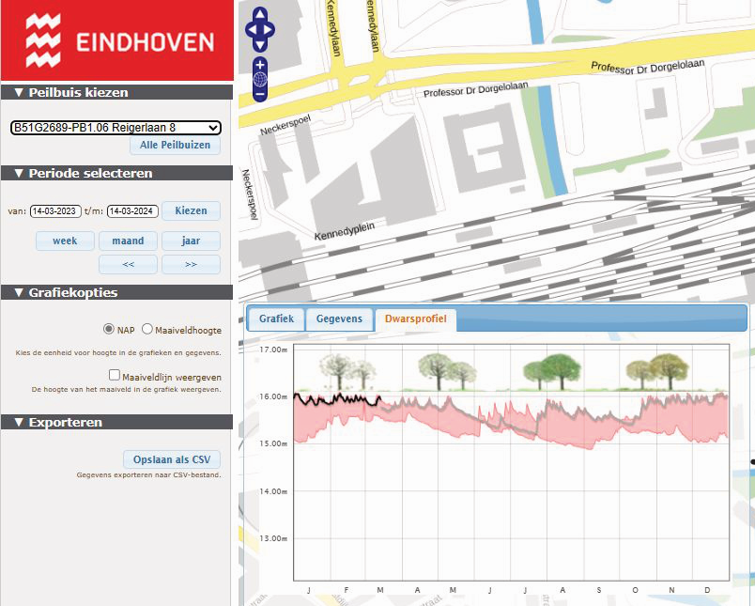The height and width of the screenshot is (606, 755).
Task: Open the Peilbuis dropdown Reigerlaan 8
Action: pos(116,128)
